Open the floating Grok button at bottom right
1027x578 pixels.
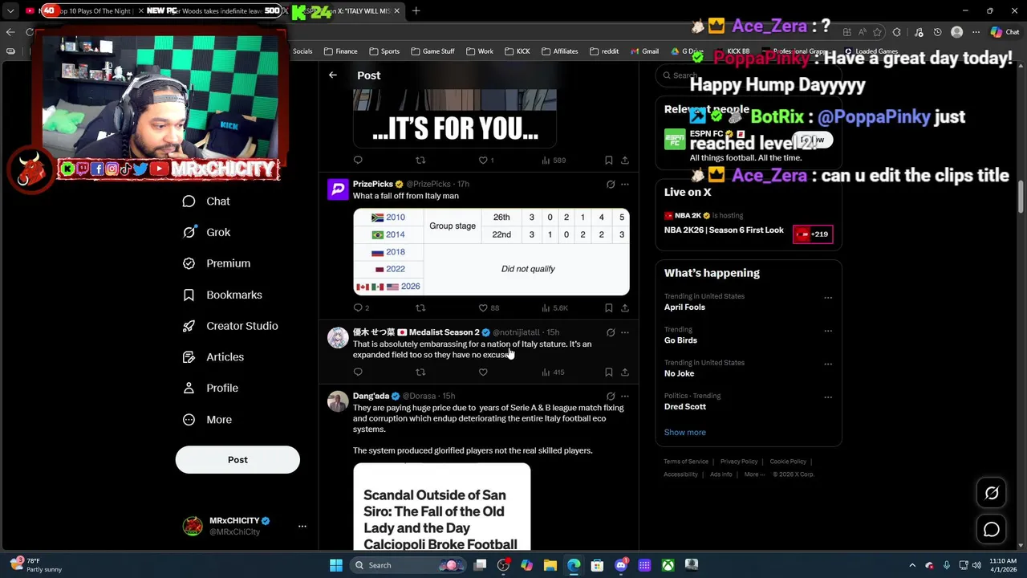tap(992, 493)
